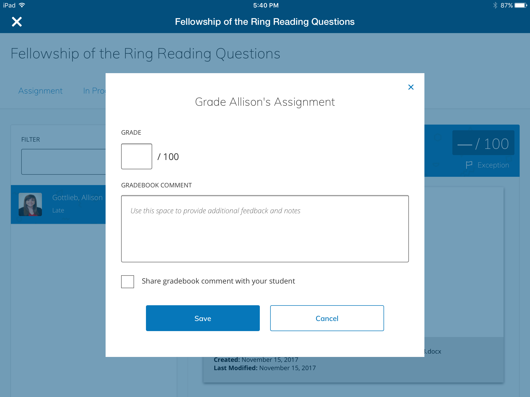This screenshot has height=397, width=530.
Task: Switch to the Assignment tab
Action: (40, 91)
